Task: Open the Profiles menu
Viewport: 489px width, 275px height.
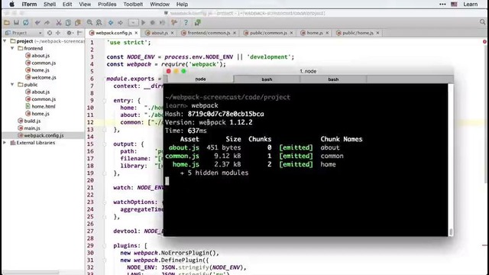Action: tap(107, 4)
